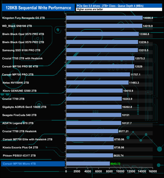Image resolution: width=164 pixels, height=178 pixels.
Task: Click the value '8635.74'
Action: 119,155
